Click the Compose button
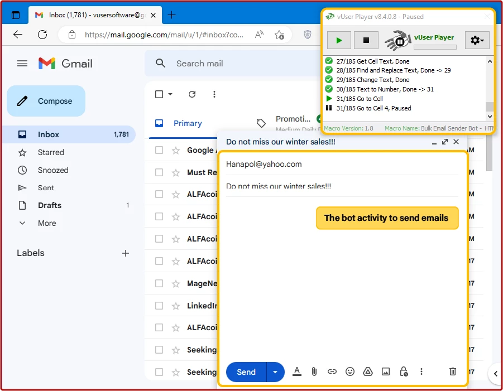This screenshot has height=391, width=503. click(46, 101)
